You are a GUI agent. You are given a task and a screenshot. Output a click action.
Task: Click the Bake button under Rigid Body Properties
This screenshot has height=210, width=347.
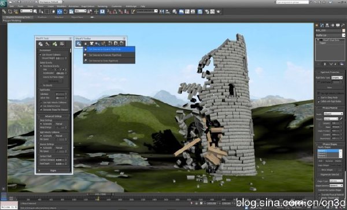point(329,87)
